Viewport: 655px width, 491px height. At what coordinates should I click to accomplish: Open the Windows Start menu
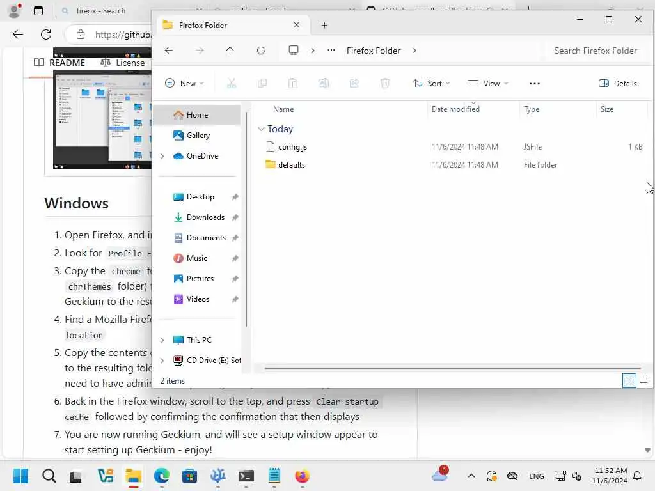tap(20, 476)
